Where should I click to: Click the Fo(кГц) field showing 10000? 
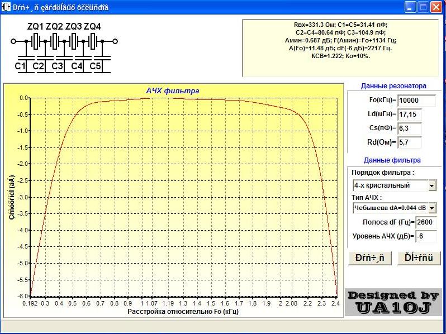(416, 101)
